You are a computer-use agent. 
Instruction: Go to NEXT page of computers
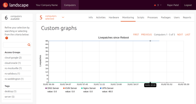pos(180,35)
